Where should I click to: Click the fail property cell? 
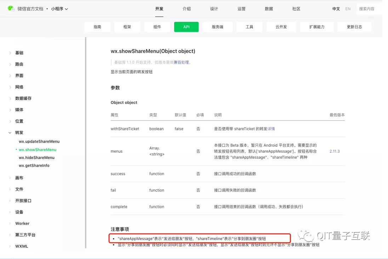[x=113, y=190]
